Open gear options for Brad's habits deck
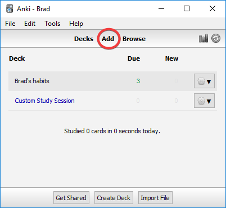226x208 pixels. tap(204, 81)
